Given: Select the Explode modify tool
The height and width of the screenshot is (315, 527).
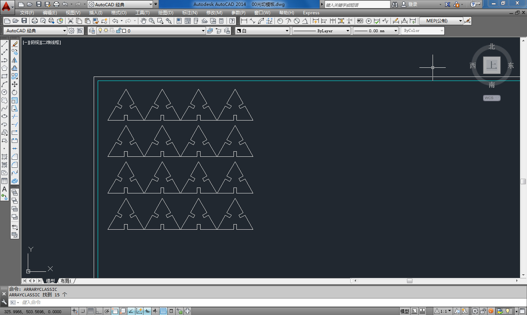Looking at the screenshot, I should 15,181.
